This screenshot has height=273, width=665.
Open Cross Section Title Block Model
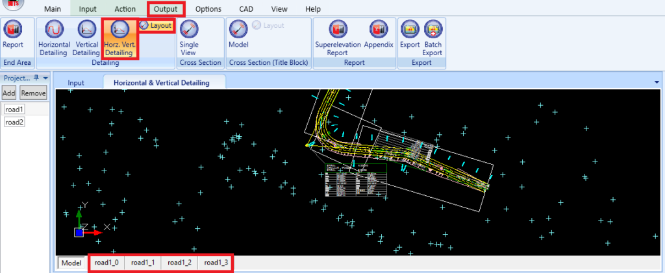click(238, 36)
